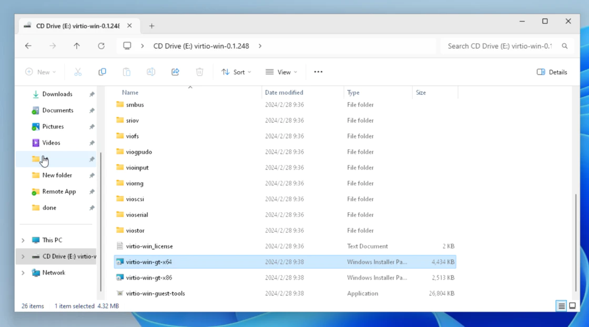This screenshot has height=327, width=589.
Task: Go up one folder level
Action: 77,46
